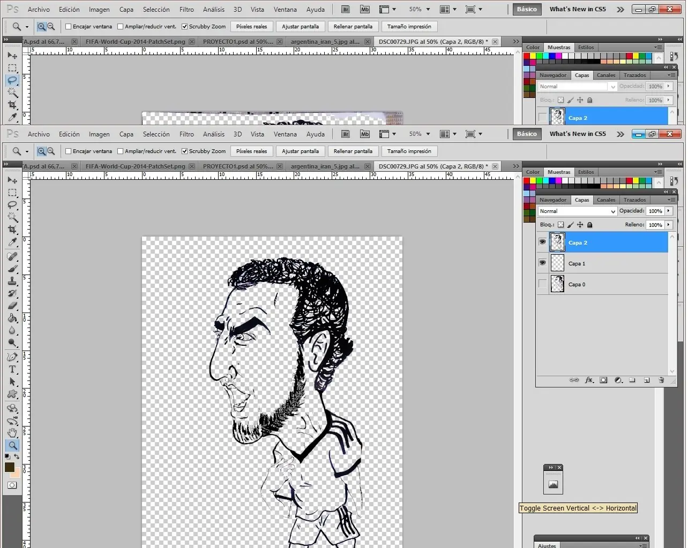The height and width of the screenshot is (548, 688).
Task: Select the Eraser tool
Action: 12,306
